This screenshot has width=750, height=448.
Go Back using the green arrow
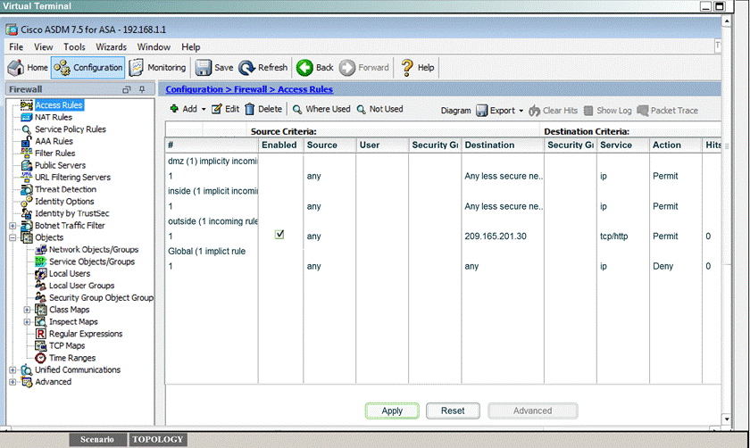(315, 68)
